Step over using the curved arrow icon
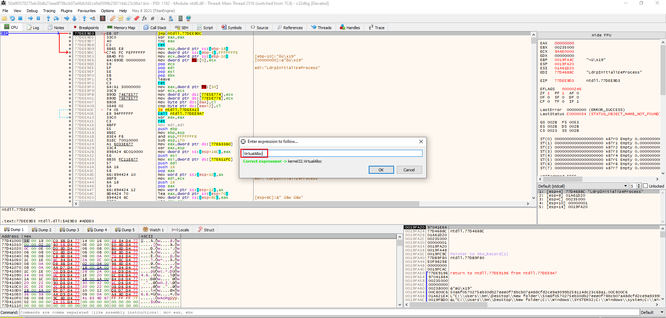Image resolution: width=666 pixels, height=318 pixels. 56,18
